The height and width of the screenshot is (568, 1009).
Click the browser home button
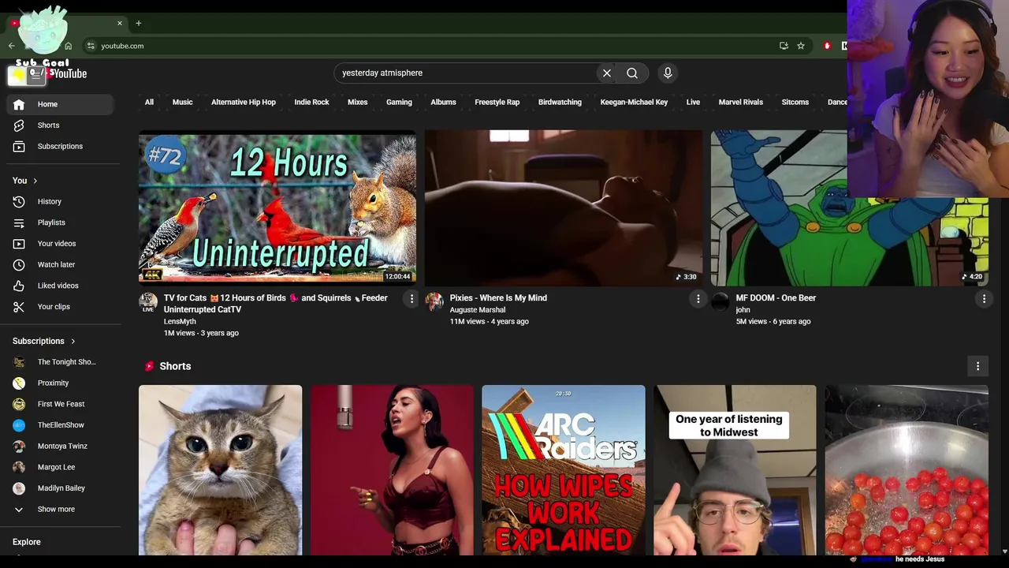tap(68, 46)
